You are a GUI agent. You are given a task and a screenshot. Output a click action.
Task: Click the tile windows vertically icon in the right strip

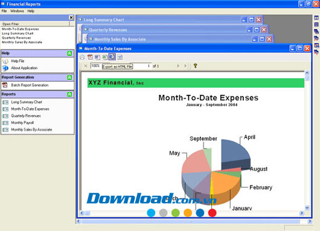click(316, 18)
